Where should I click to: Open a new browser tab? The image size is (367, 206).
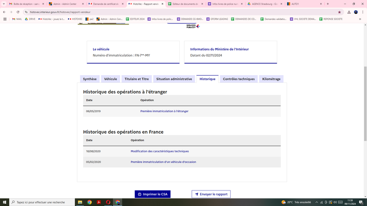click(328, 4)
